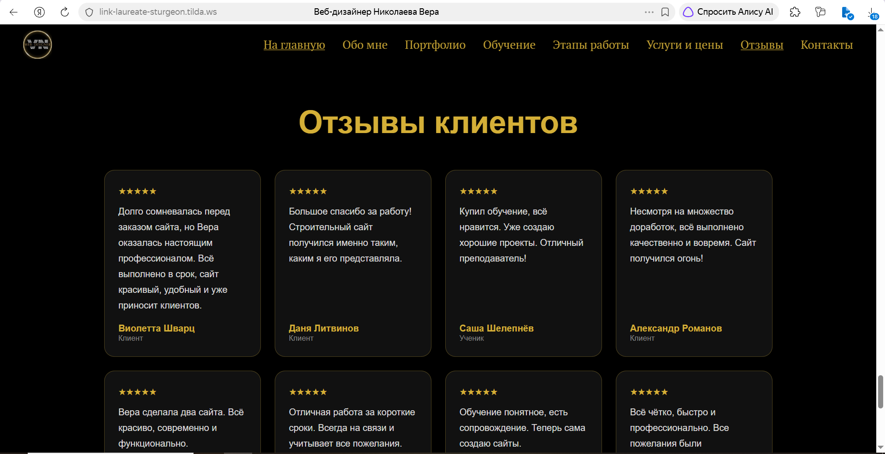Click the name Виолетта Шварц
The height and width of the screenshot is (454, 885).
pyautogui.click(x=157, y=328)
